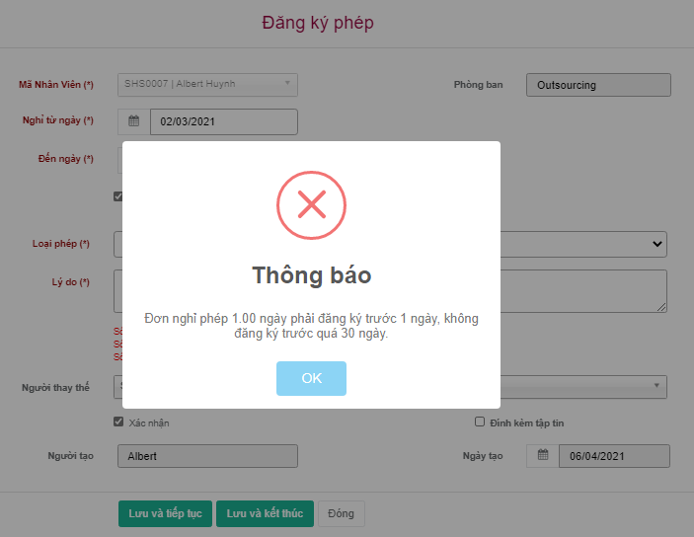Select the Người tạo Albert field

206,456
